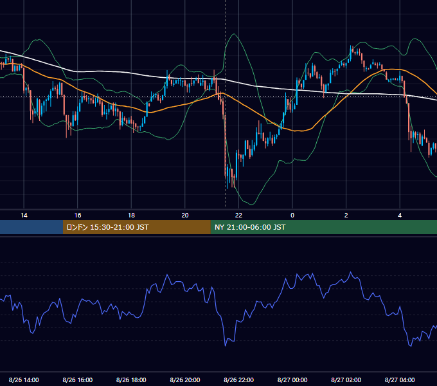Click the NY 21:00-06:00 JST session bar
437x386 pixels.
(x=323, y=227)
